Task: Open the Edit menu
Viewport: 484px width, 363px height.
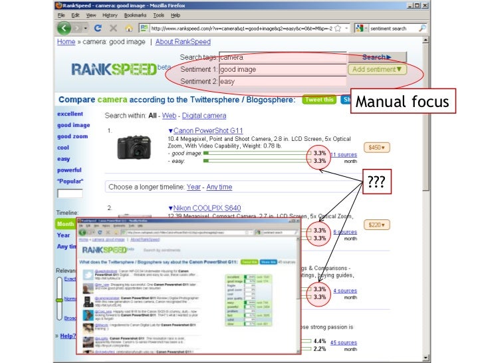Action: (75, 15)
